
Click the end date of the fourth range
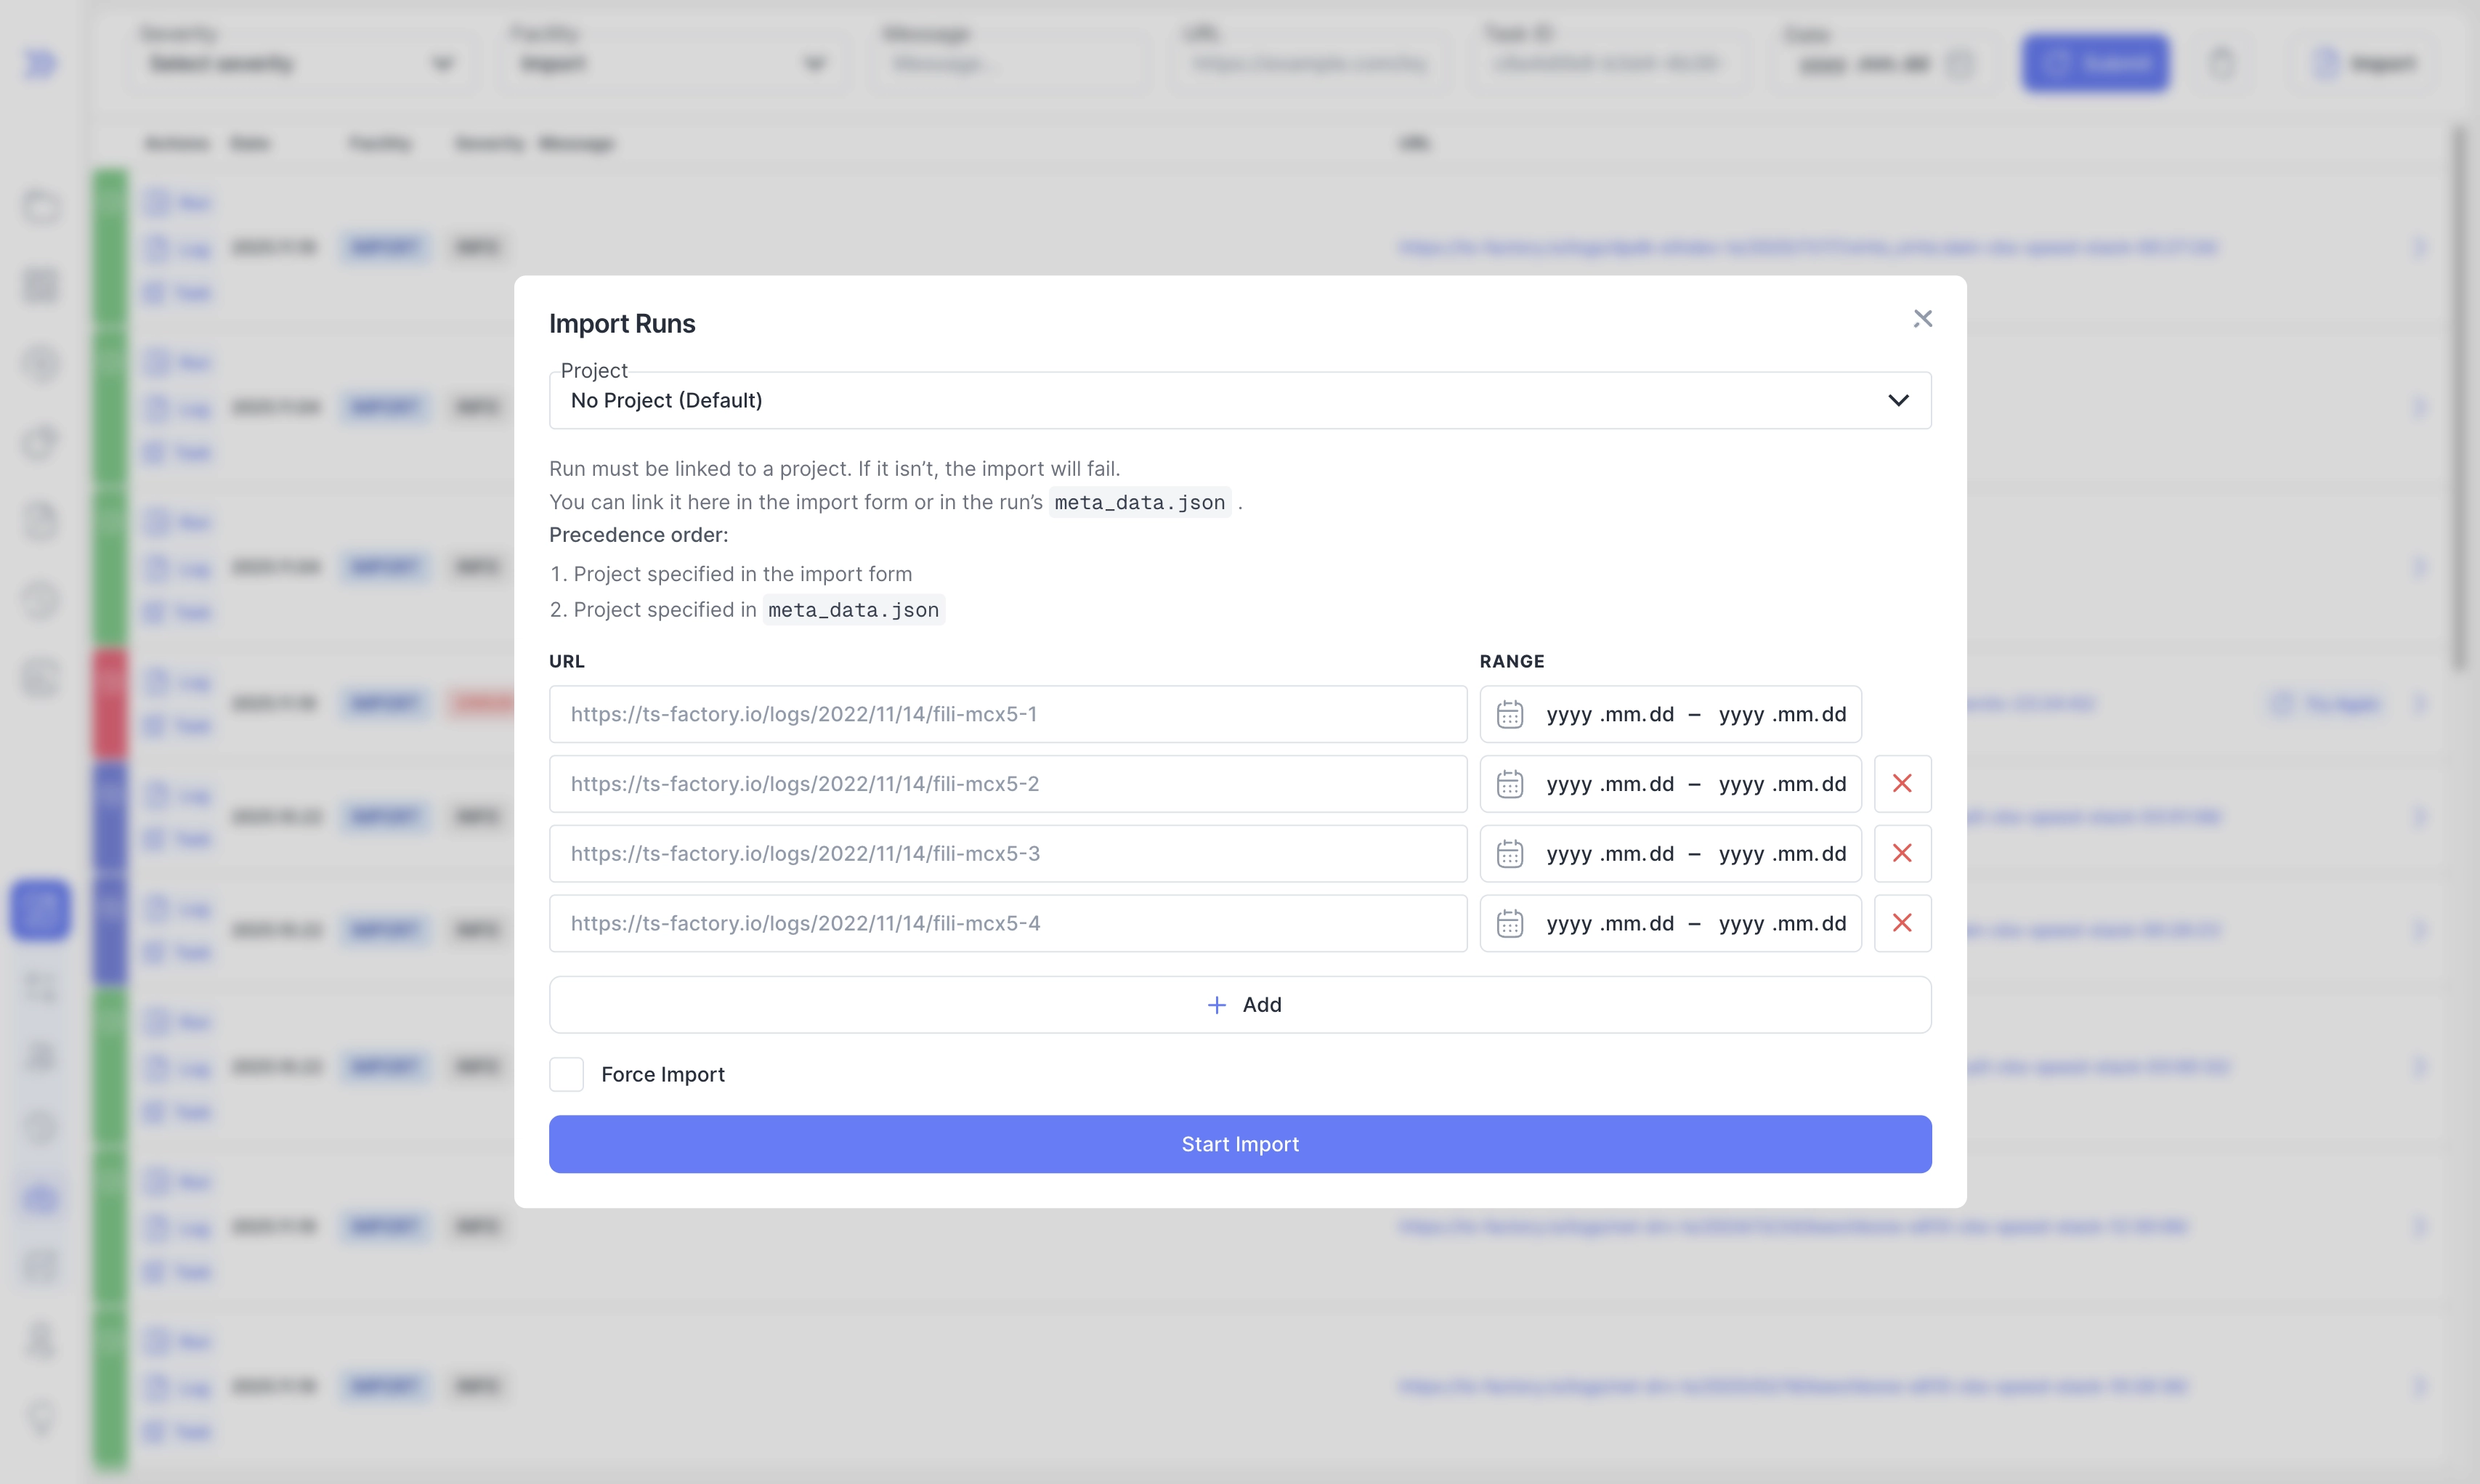[x=1781, y=924]
